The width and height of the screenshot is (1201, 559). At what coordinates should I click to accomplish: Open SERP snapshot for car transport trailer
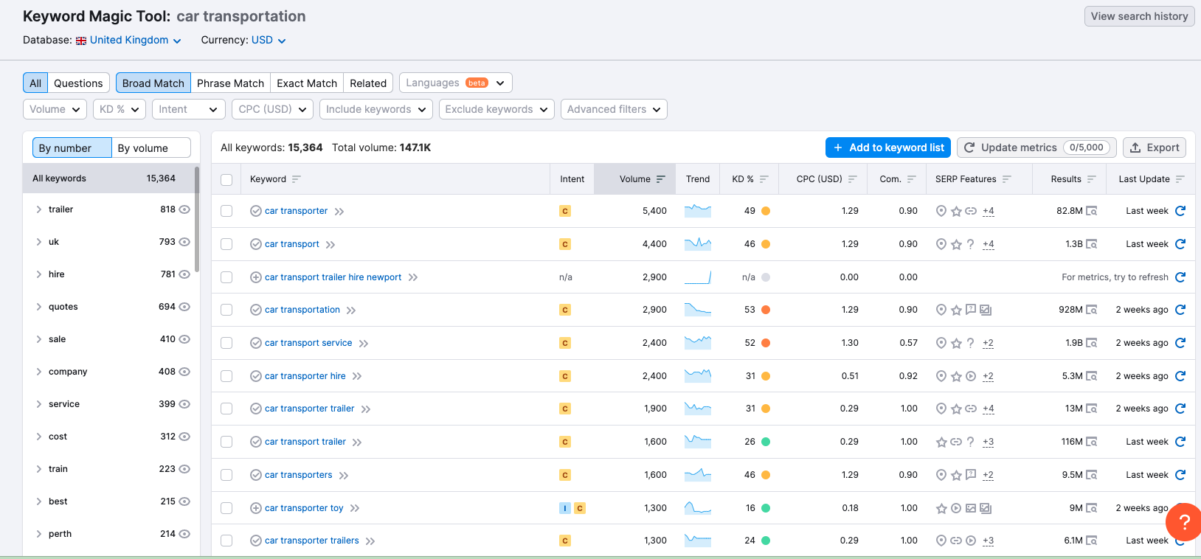[x=1092, y=442]
